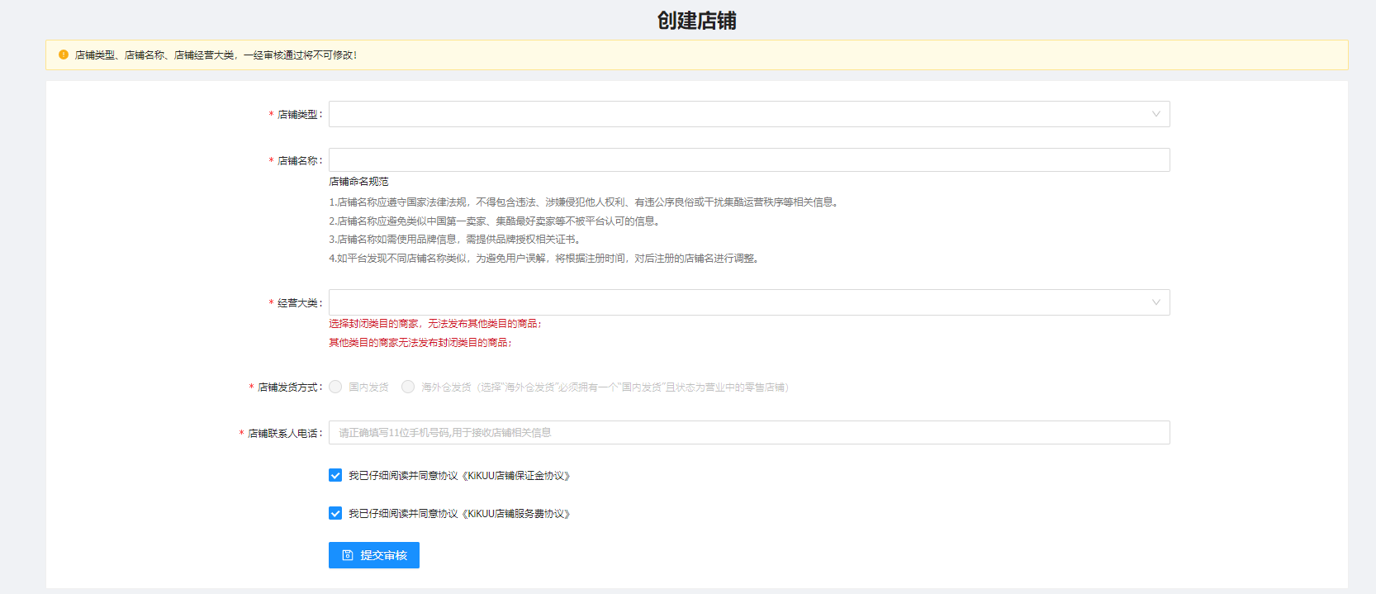This screenshot has height=594, width=1376.
Task: Uncheck the KiKUU店铺服务费协议 agreement checkbox
Action: coord(335,513)
